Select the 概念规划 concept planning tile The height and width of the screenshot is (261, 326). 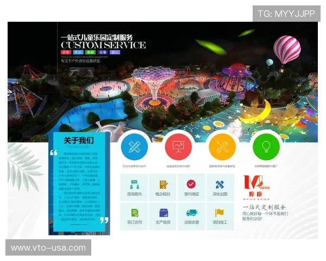pyautogui.click(x=163, y=188)
